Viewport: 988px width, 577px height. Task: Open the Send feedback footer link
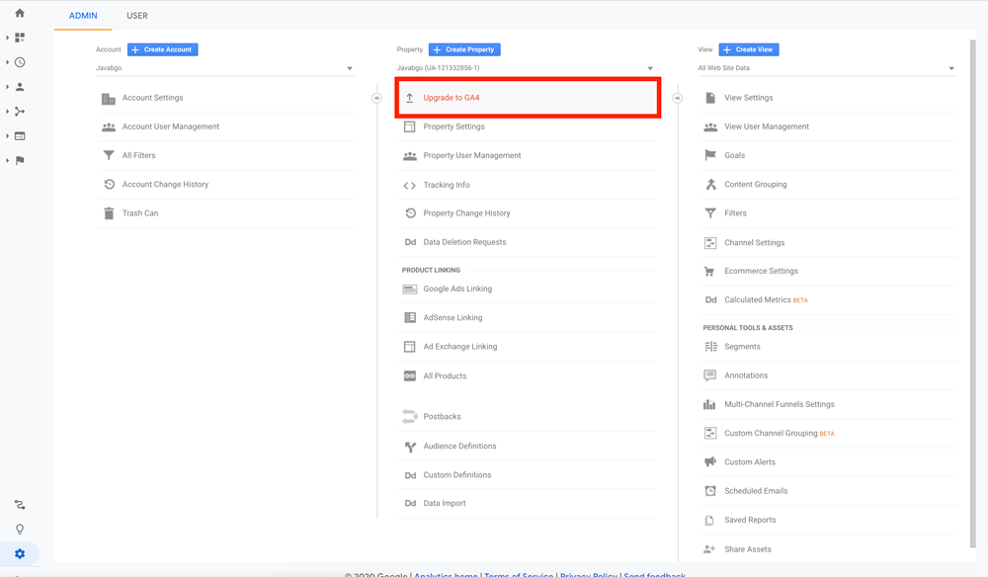click(x=655, y=574)
